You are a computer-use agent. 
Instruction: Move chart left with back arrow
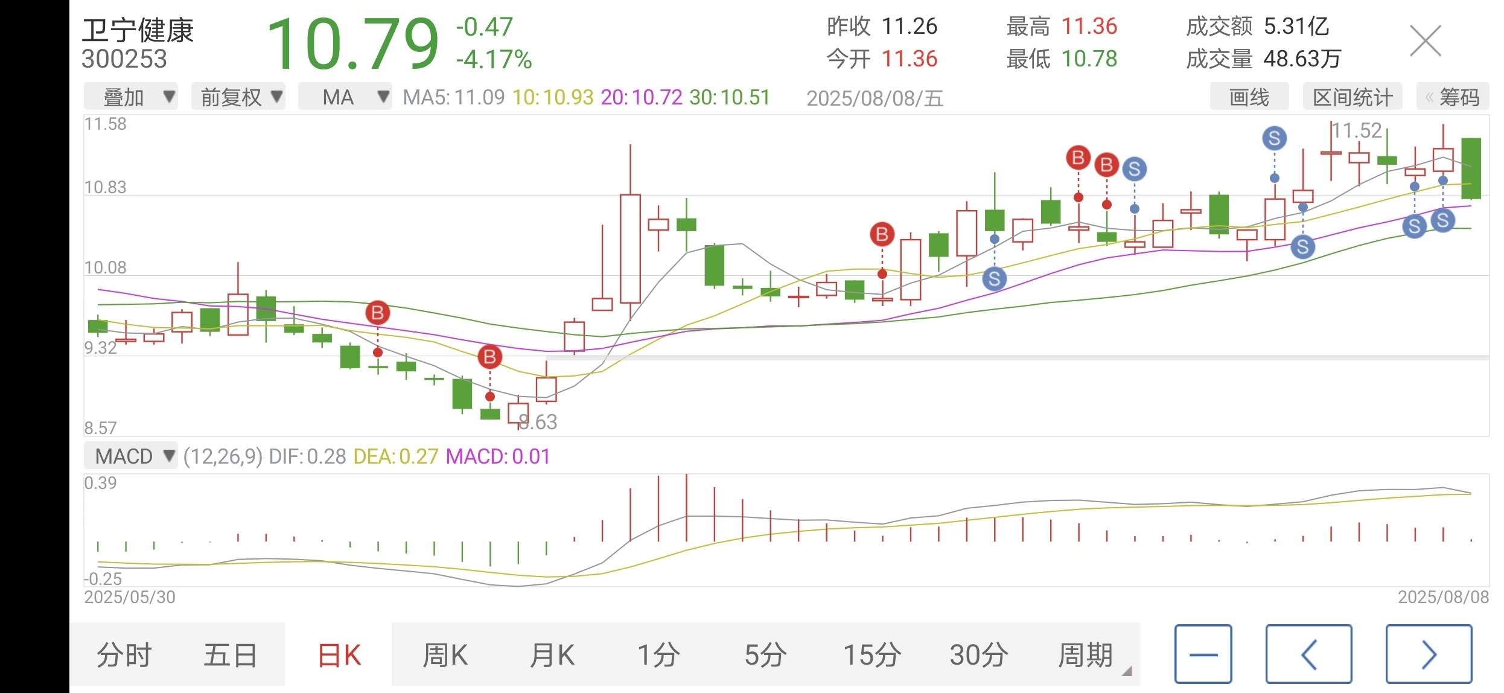tap(1308, 654)
